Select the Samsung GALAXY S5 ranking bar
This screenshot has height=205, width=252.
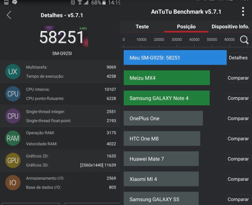pos(161,198)
